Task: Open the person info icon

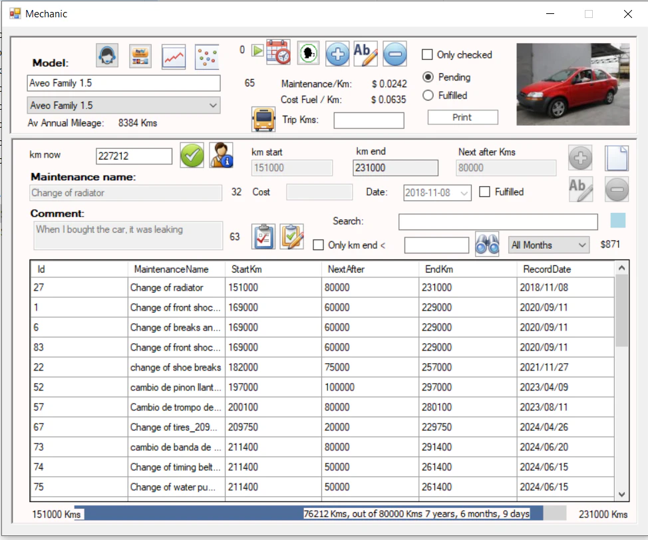Action: click(x=221, y=155)
